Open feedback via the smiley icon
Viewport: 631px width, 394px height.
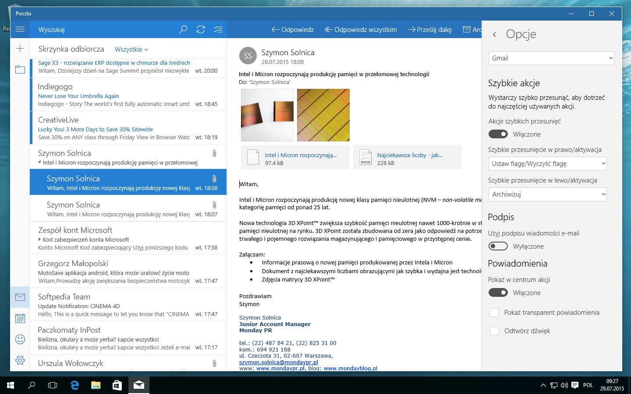pos(20,339)
